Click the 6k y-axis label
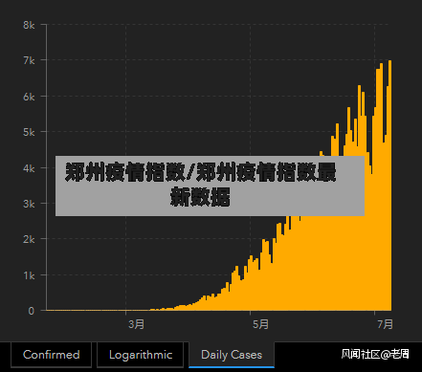Image resolution: width=422 pixels, height=372 pixels. 29,97
